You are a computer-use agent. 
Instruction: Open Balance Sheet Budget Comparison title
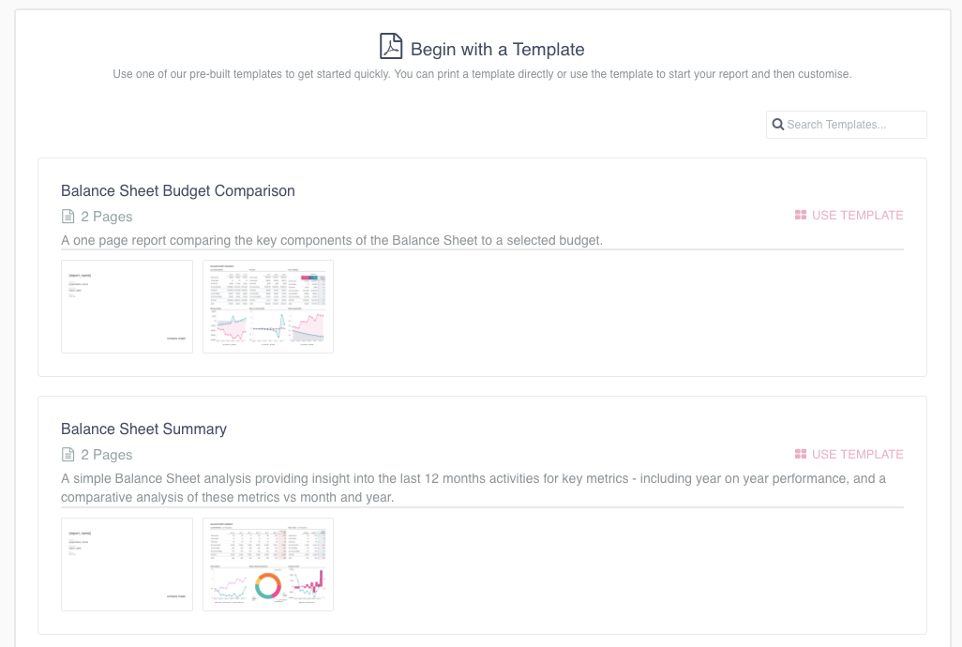[178, 190]
